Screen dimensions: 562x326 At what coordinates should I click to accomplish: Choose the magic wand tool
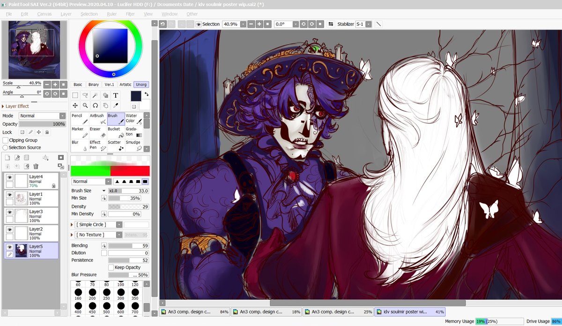point(95,95)
